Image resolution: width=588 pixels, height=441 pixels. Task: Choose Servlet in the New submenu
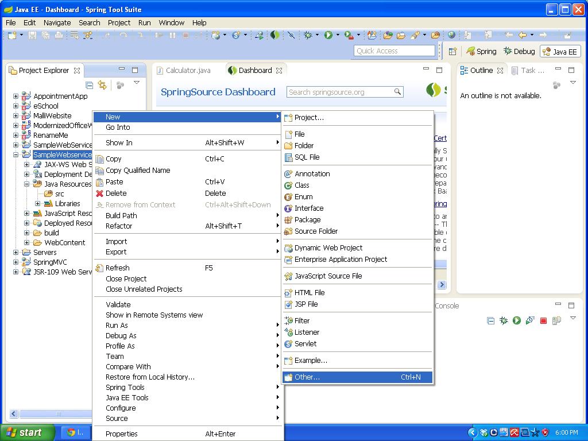click(305, 343)
